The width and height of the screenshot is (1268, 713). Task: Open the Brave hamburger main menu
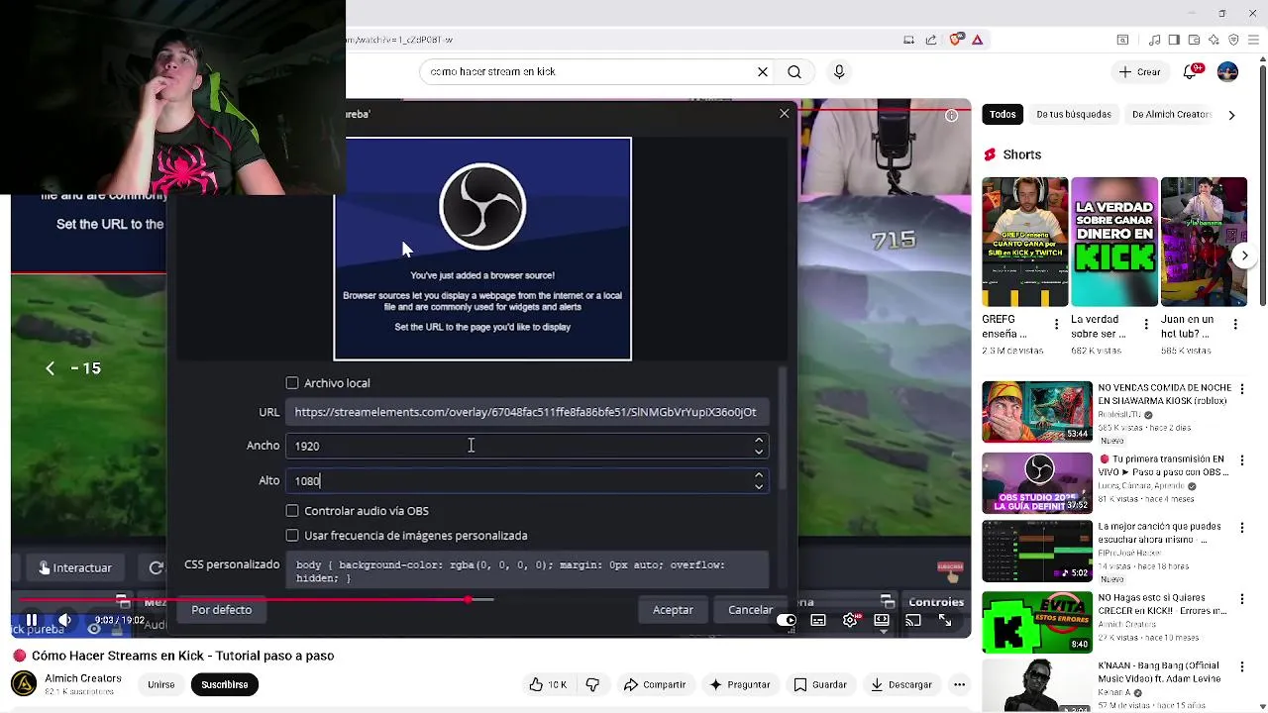(x=1254, y=40)
